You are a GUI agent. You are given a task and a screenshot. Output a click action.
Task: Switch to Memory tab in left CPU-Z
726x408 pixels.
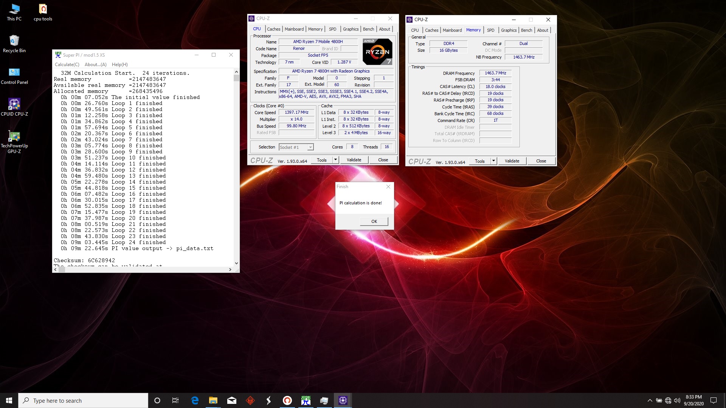pyautogui.click(x=315, y=29)
